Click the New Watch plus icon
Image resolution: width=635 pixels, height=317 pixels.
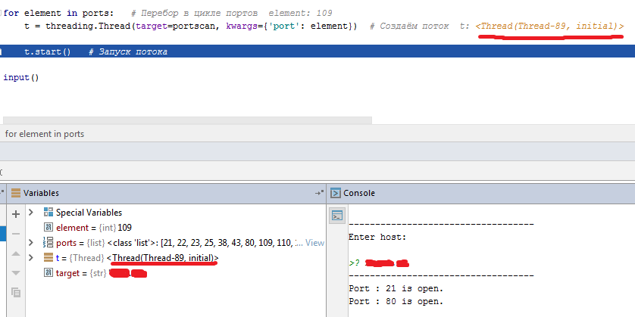click(16, 214)
